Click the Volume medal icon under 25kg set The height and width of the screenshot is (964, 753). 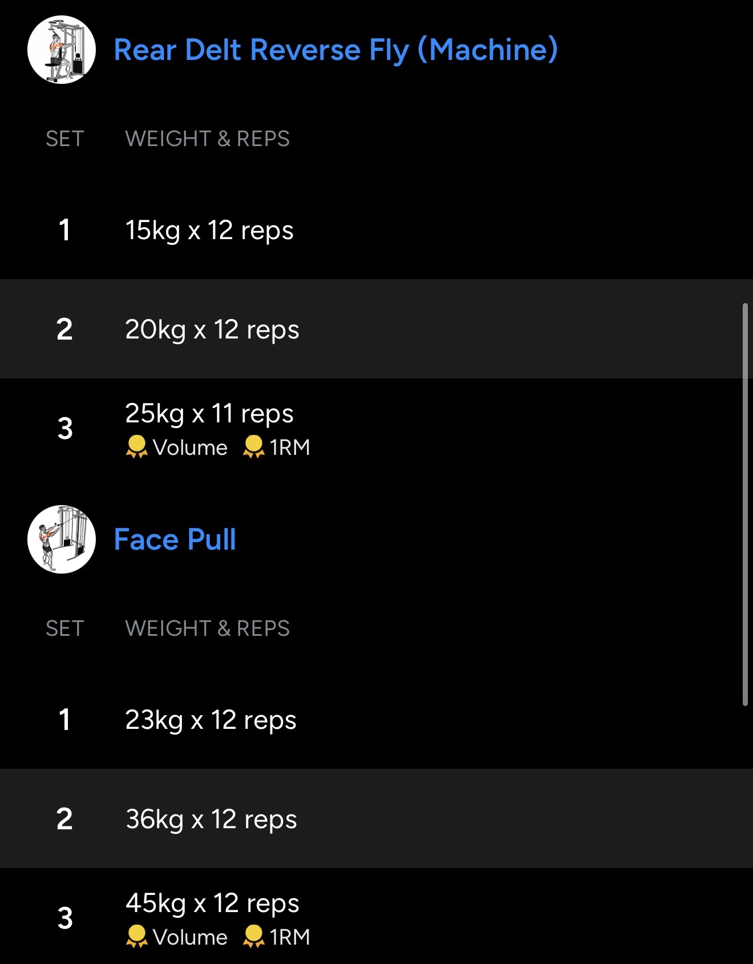(136, 447)
